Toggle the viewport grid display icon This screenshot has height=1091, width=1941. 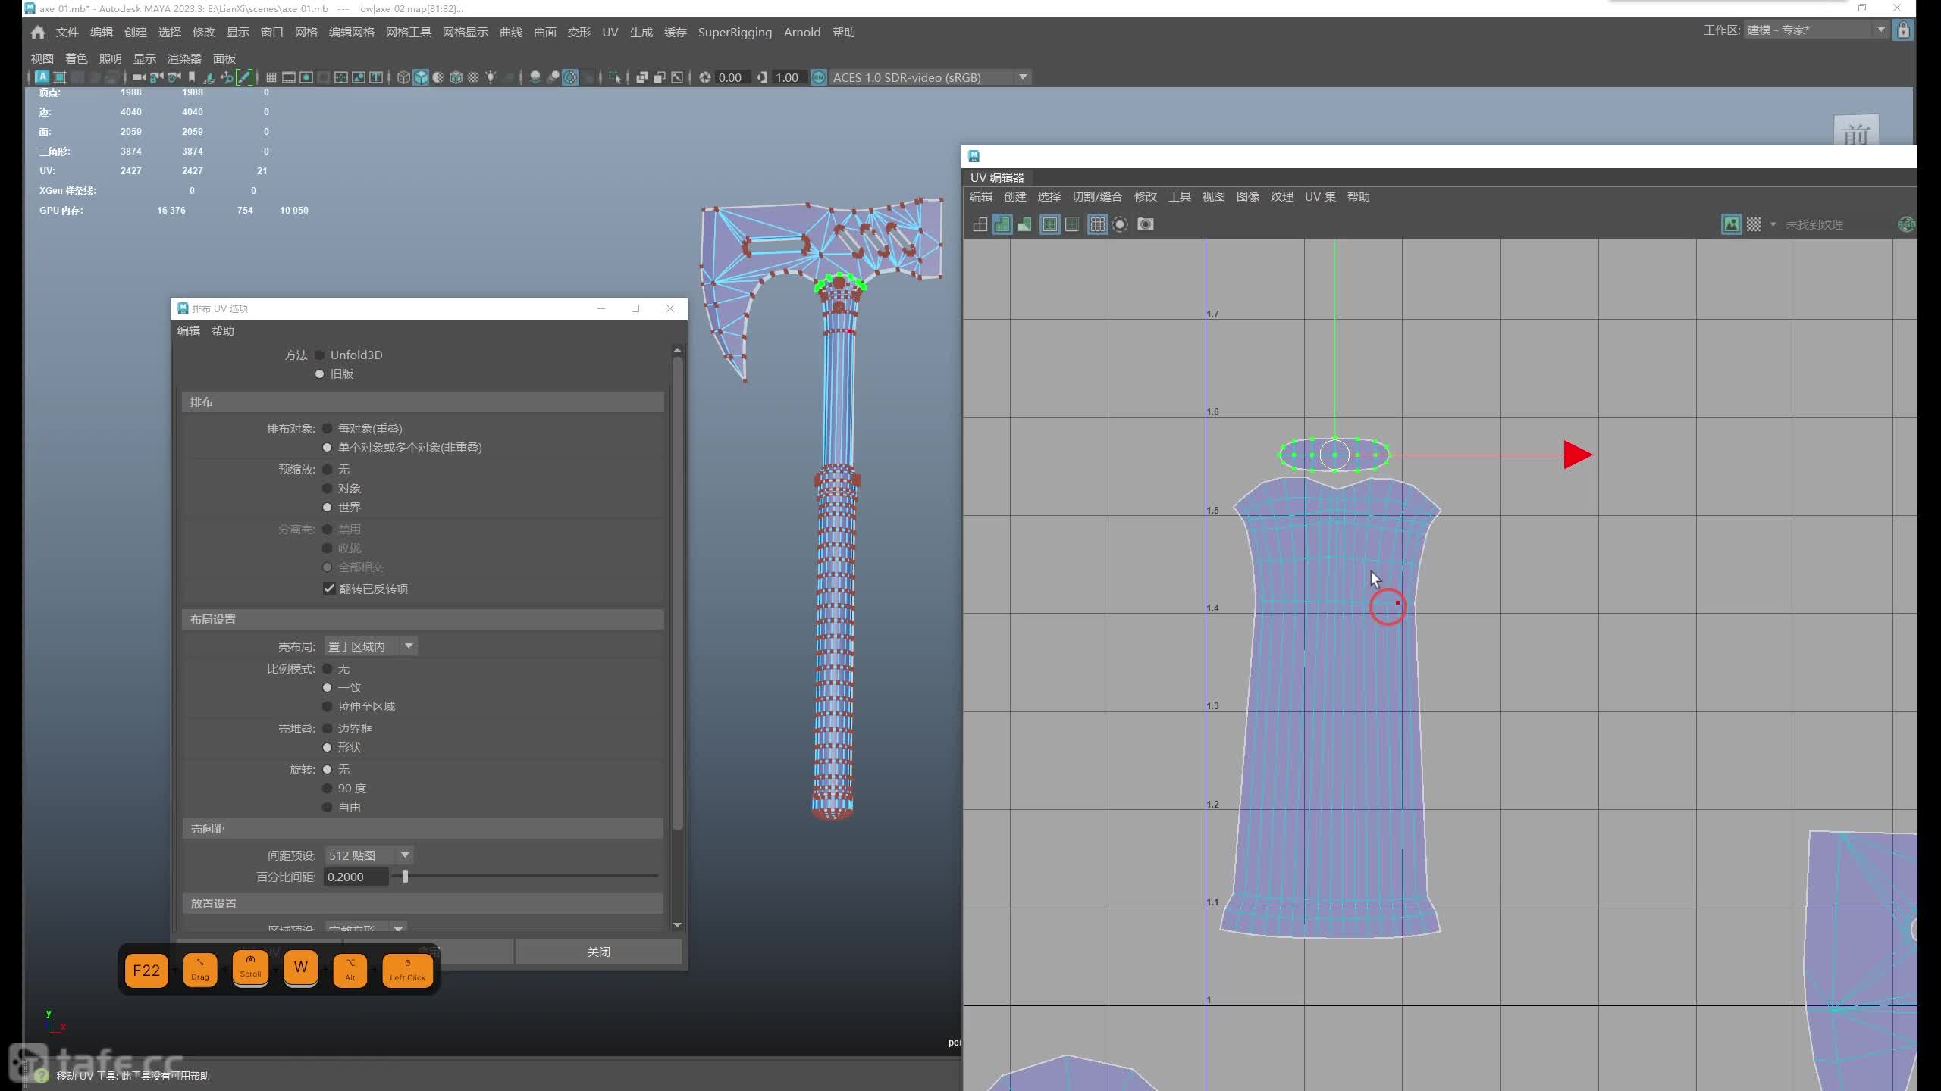coord(271,77)
